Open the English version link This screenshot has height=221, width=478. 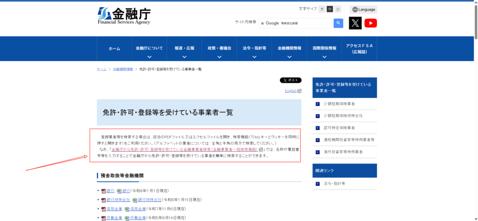tap(291, 91)
